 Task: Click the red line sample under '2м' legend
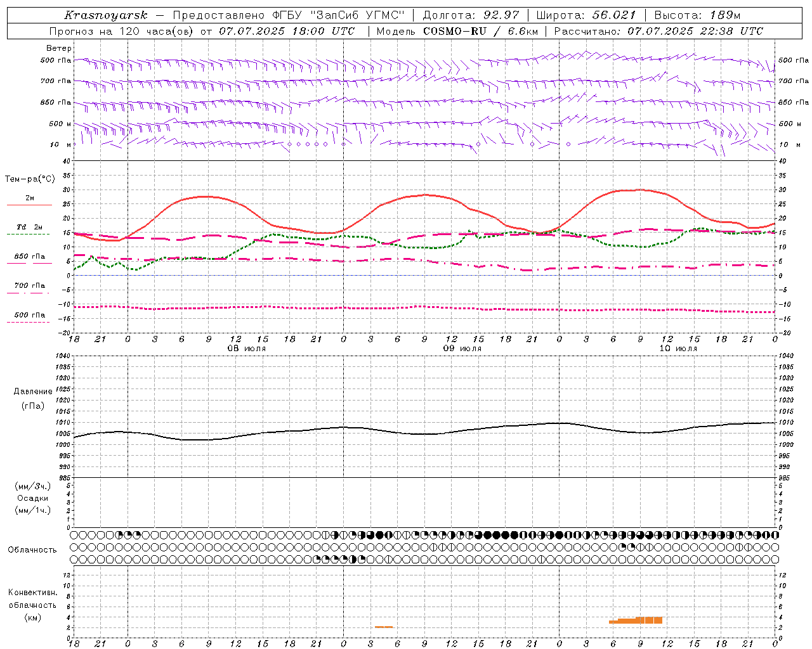(30, 205)
